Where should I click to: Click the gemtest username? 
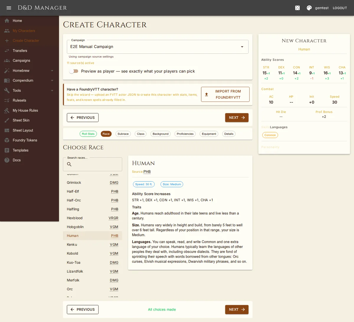click(x=322, y=8)
